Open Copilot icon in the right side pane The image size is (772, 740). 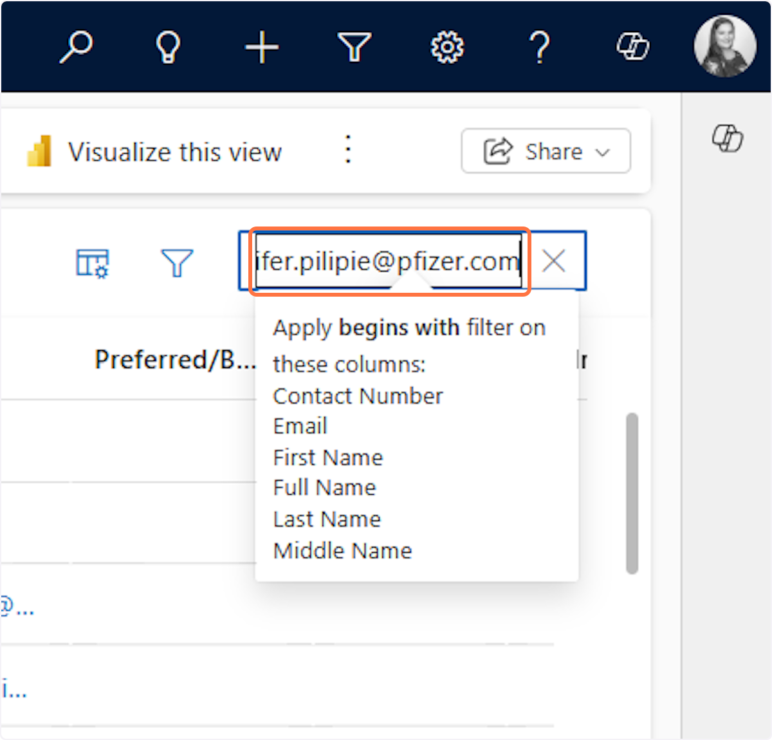point(728,138)
